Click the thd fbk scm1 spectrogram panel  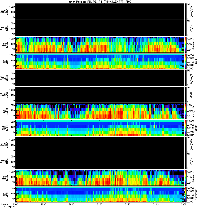coord(100,128)
